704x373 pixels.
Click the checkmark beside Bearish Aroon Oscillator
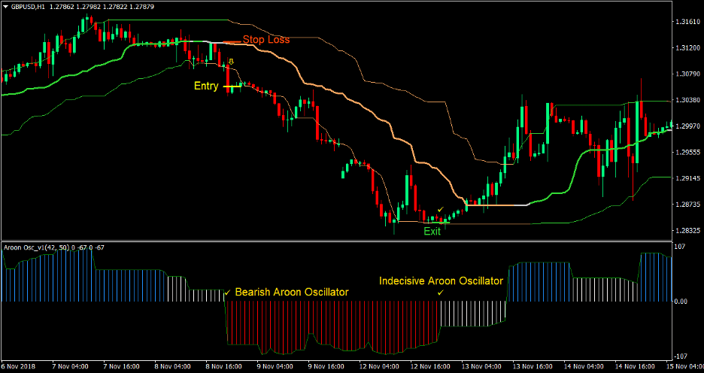pyautogui.click(x=227, y=292)
